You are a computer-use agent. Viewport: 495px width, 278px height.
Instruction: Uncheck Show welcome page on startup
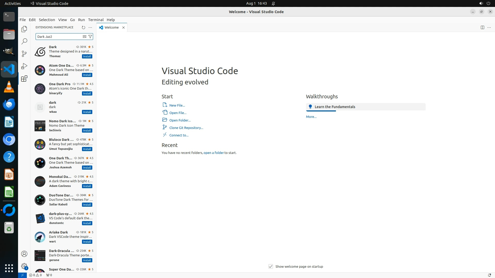270,266
